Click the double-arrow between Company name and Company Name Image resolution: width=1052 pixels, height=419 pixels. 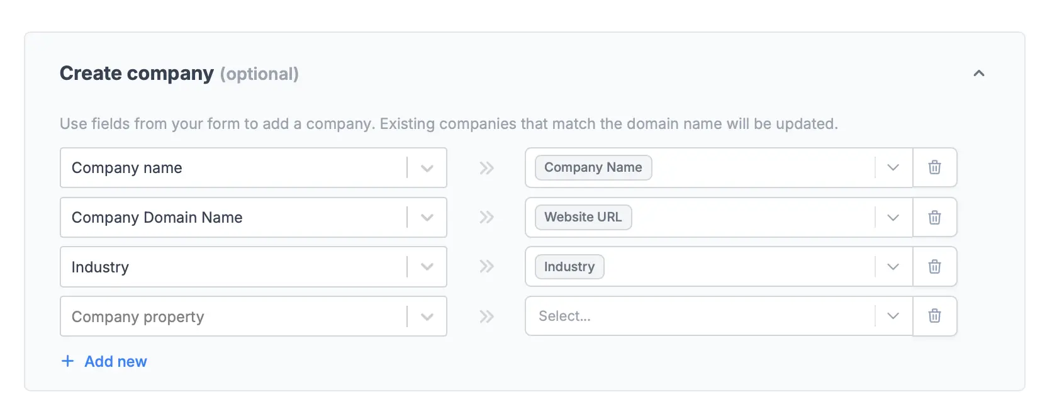(x=486, y=167)
